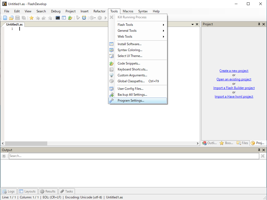Close the Project panel
The height and width of the screenshot is (200, 267).
tap(264, 24)
